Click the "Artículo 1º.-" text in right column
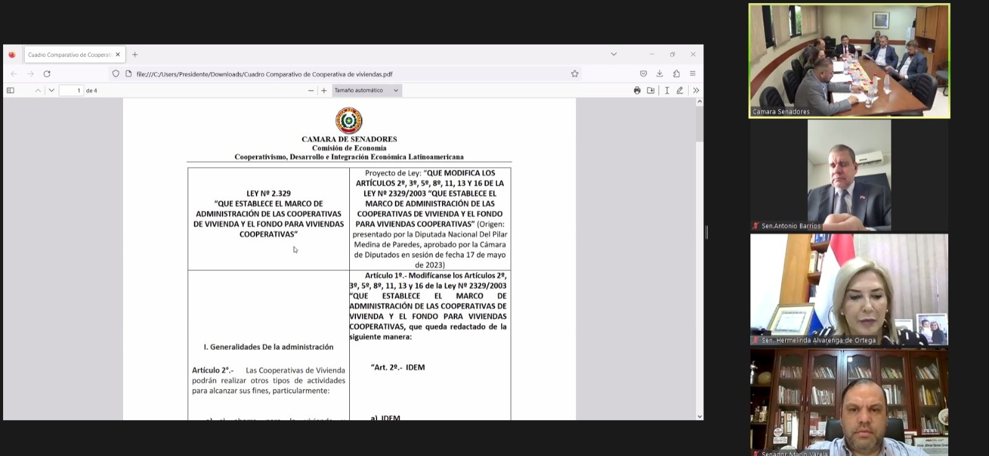Image resolution: width=989 pixels, height=456 pixels. click(x=385, y=275)
